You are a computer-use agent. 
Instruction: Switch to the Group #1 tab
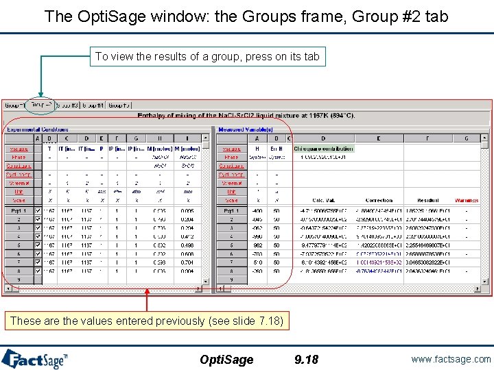[x=14, y=106]
